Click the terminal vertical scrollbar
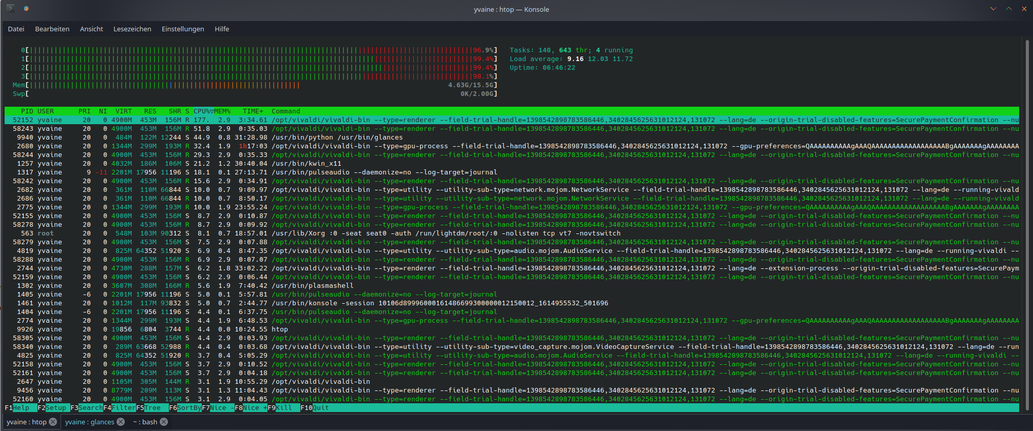Viewport: 1033px width, 431px height. coord(1028,225)
